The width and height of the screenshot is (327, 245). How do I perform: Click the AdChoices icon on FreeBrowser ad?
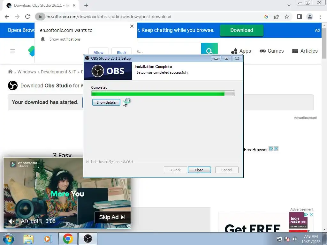click(x=271, y=149)
